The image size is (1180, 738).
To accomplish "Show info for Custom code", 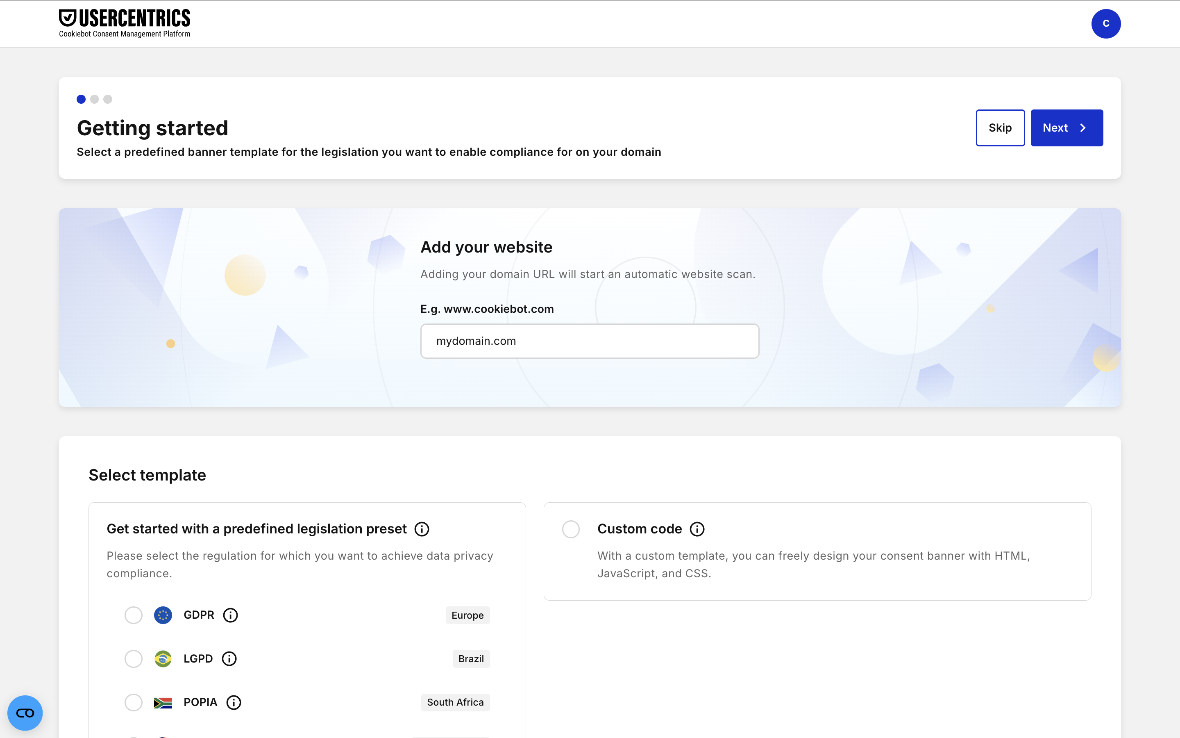I will (x=697, y=529).
